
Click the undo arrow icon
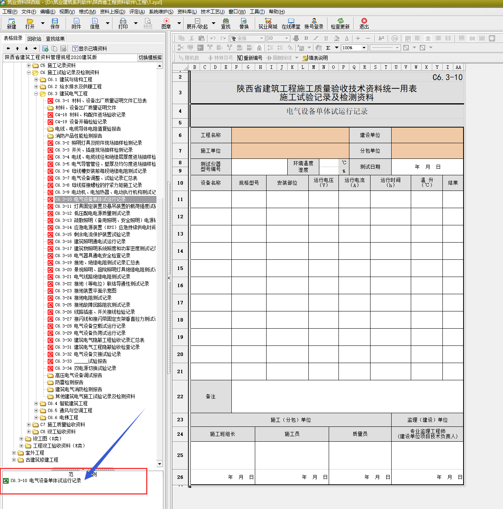(x=213, y=38)
